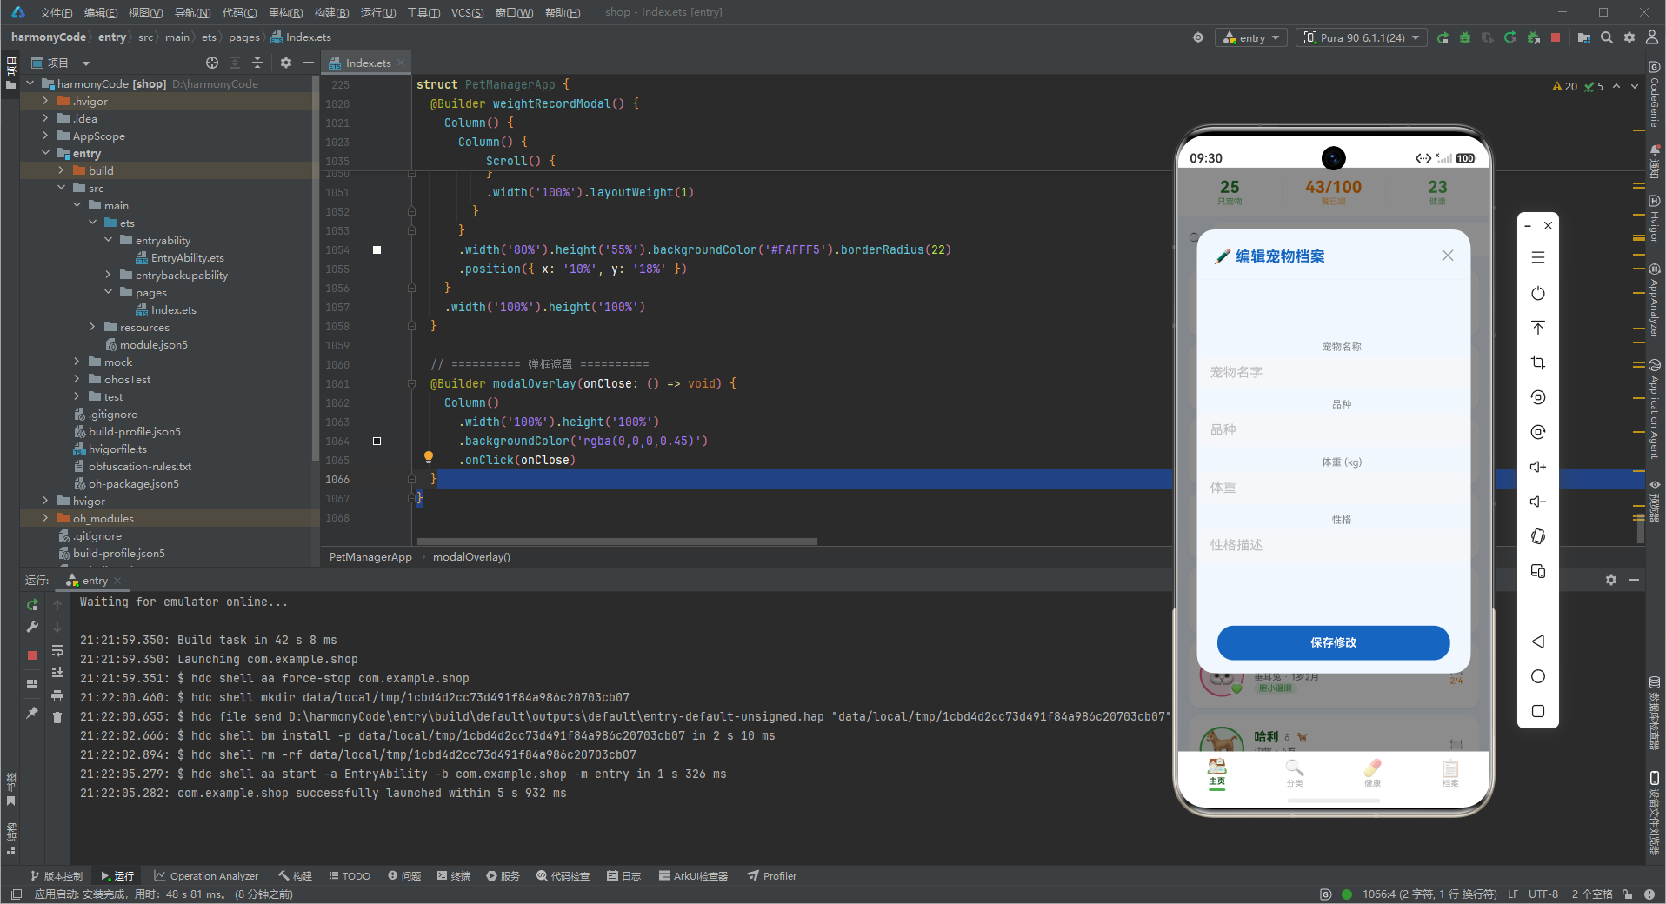Click the print icon in Run panel
This screenshot has height=904, width=1666.
tap(57, 695)
